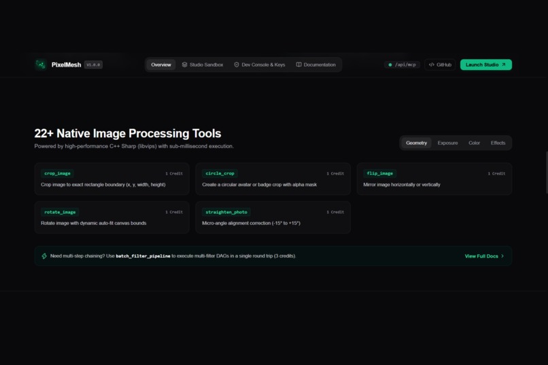Click the page vertical scrollbar thumb
This screenshot has height=365, width=548.
547,172
